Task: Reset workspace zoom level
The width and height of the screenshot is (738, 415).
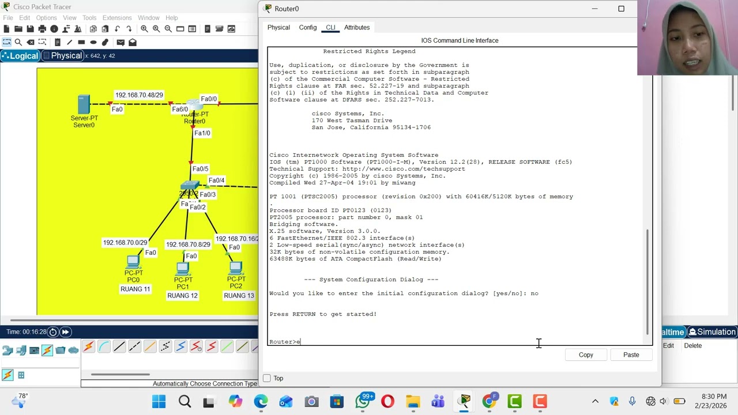Action: tap(156, 29)
